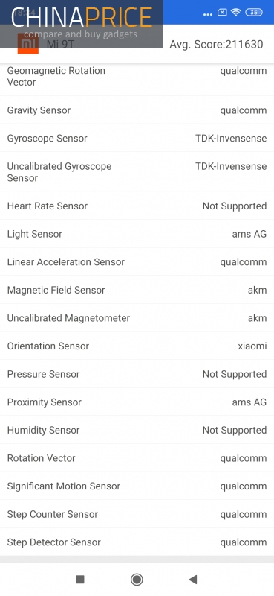The image size is (274, 596).
Task: Select the Light Sensor row
Action: tap(137, 234)
